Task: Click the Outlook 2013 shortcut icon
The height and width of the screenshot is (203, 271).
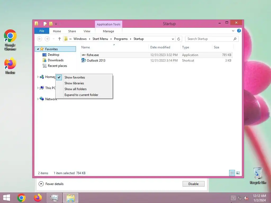Action: (x=83, y=61)
